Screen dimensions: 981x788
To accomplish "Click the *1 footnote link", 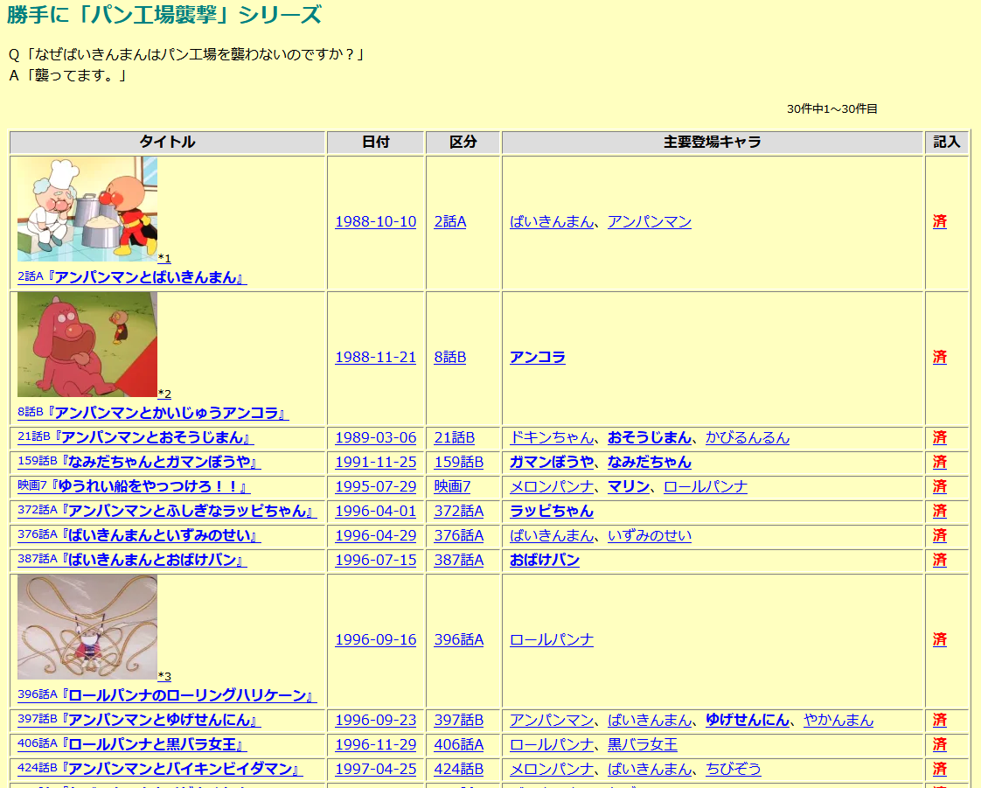I will (164, 258).
